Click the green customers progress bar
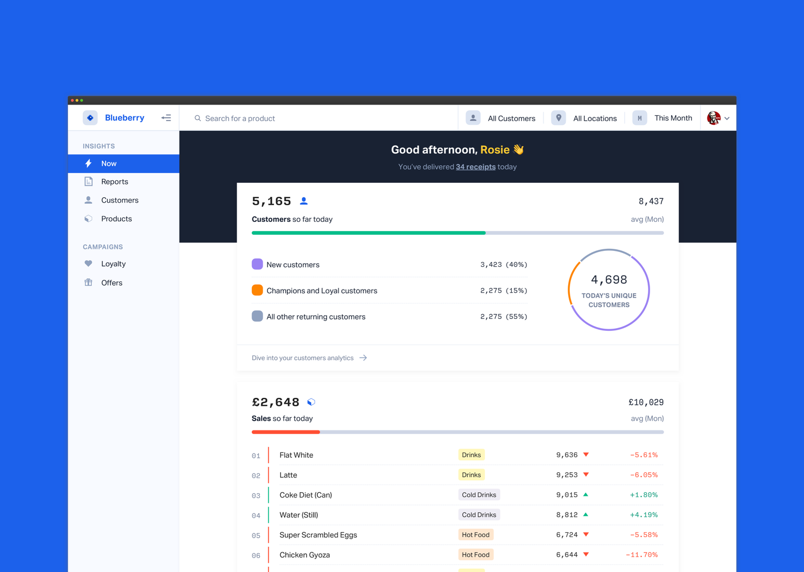The height and width of the screenshot is (572, 804). [369, 233]
